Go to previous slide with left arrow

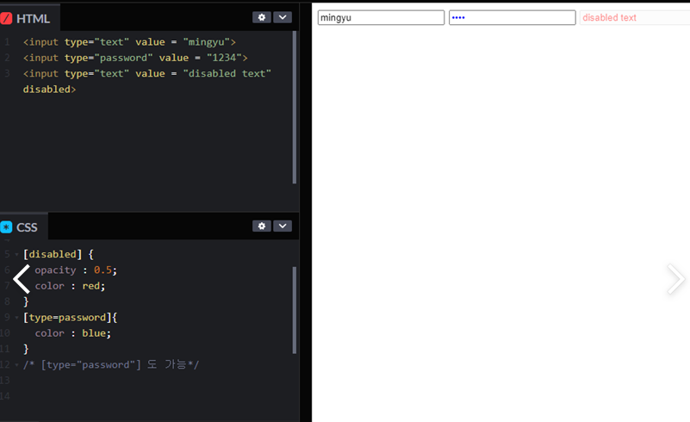(22, 279)
